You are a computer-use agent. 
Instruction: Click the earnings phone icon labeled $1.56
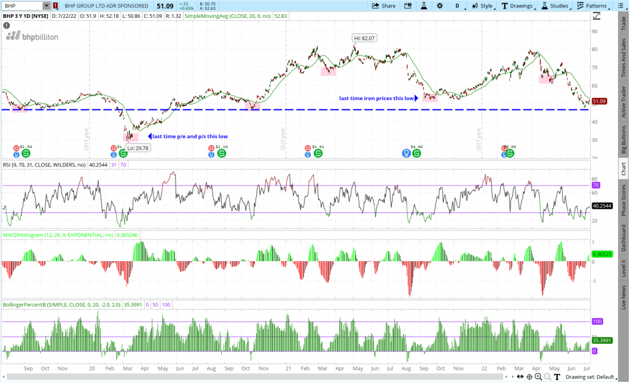(16, 147)
